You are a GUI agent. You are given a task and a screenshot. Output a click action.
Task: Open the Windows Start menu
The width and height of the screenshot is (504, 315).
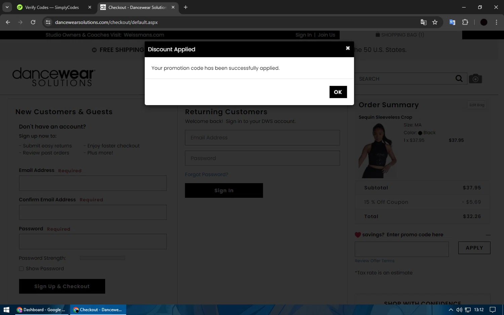6,310
